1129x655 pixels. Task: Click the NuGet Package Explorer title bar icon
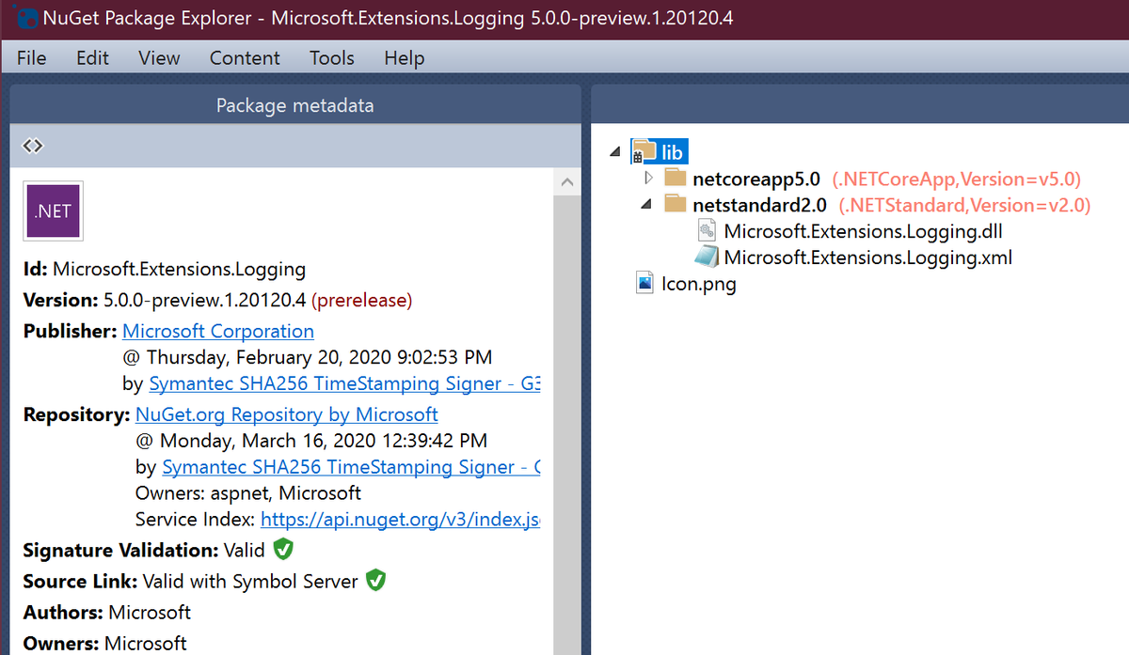(x=26, y=19)
